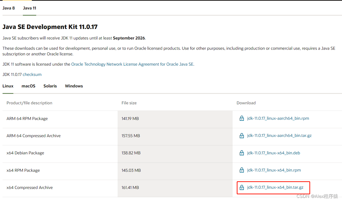This screenshot has width=342, height=201.
Task: Click the x64 Debian Package cell
Action: point(25,153)
